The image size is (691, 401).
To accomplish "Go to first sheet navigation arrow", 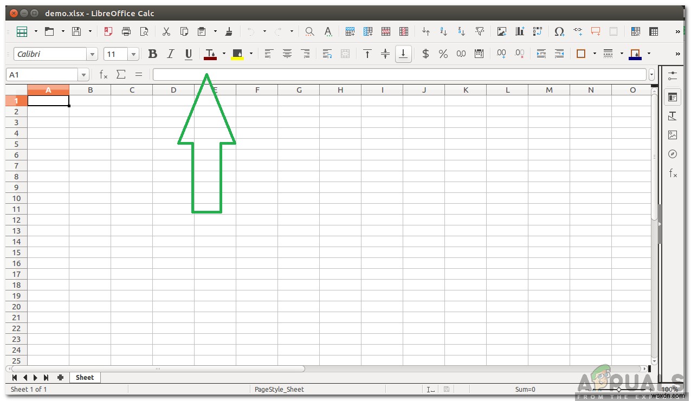I will (14, 377).
